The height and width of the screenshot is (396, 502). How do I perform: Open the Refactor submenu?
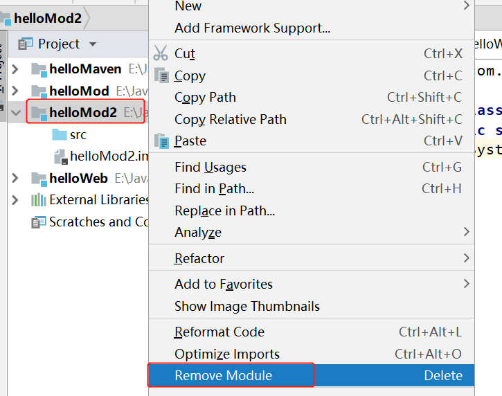click(x=199, y=259)
